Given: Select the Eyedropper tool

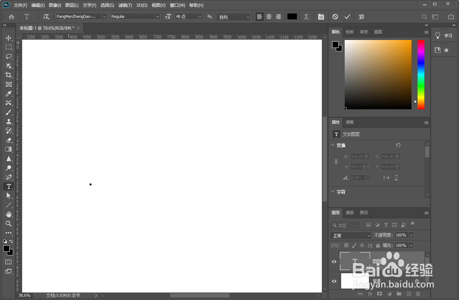Looking at the screenshot, I should [9, 94].
